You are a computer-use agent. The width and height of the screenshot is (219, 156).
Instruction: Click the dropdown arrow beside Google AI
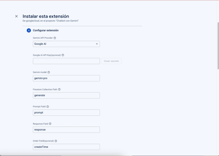tap(97, 44)
